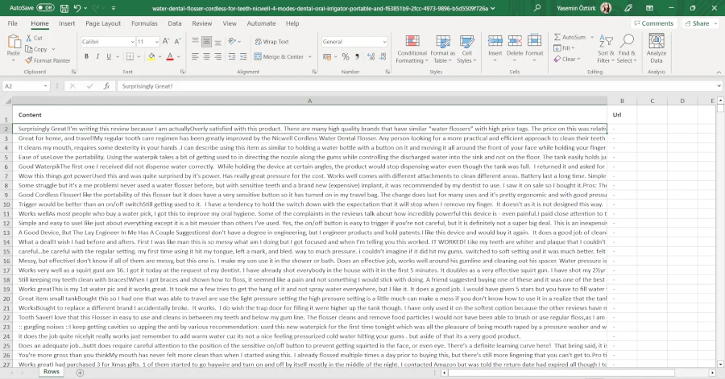
Task: Toggle Align Left
Action: click(195, 56)
